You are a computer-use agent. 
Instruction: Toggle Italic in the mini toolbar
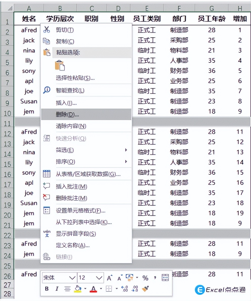click(x=57, y=288)
